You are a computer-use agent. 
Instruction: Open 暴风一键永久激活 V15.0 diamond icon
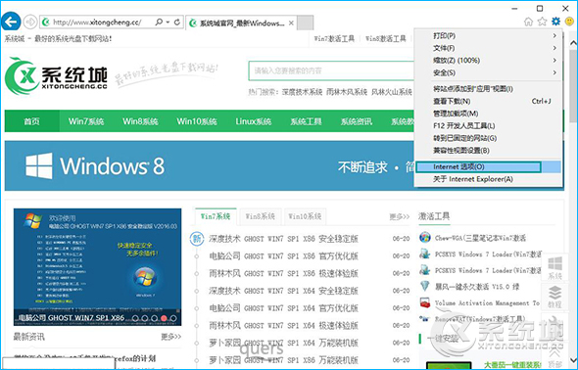[425, 286]
